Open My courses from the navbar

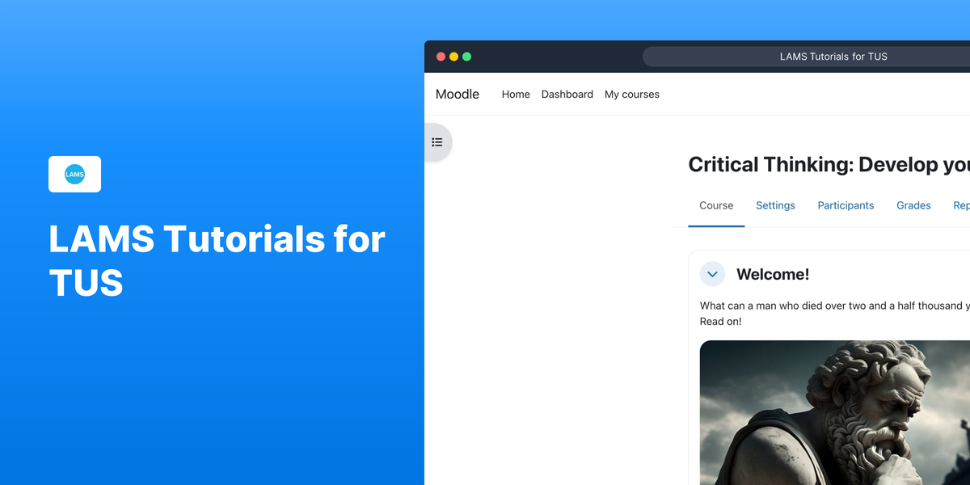[x=632, y=95]
